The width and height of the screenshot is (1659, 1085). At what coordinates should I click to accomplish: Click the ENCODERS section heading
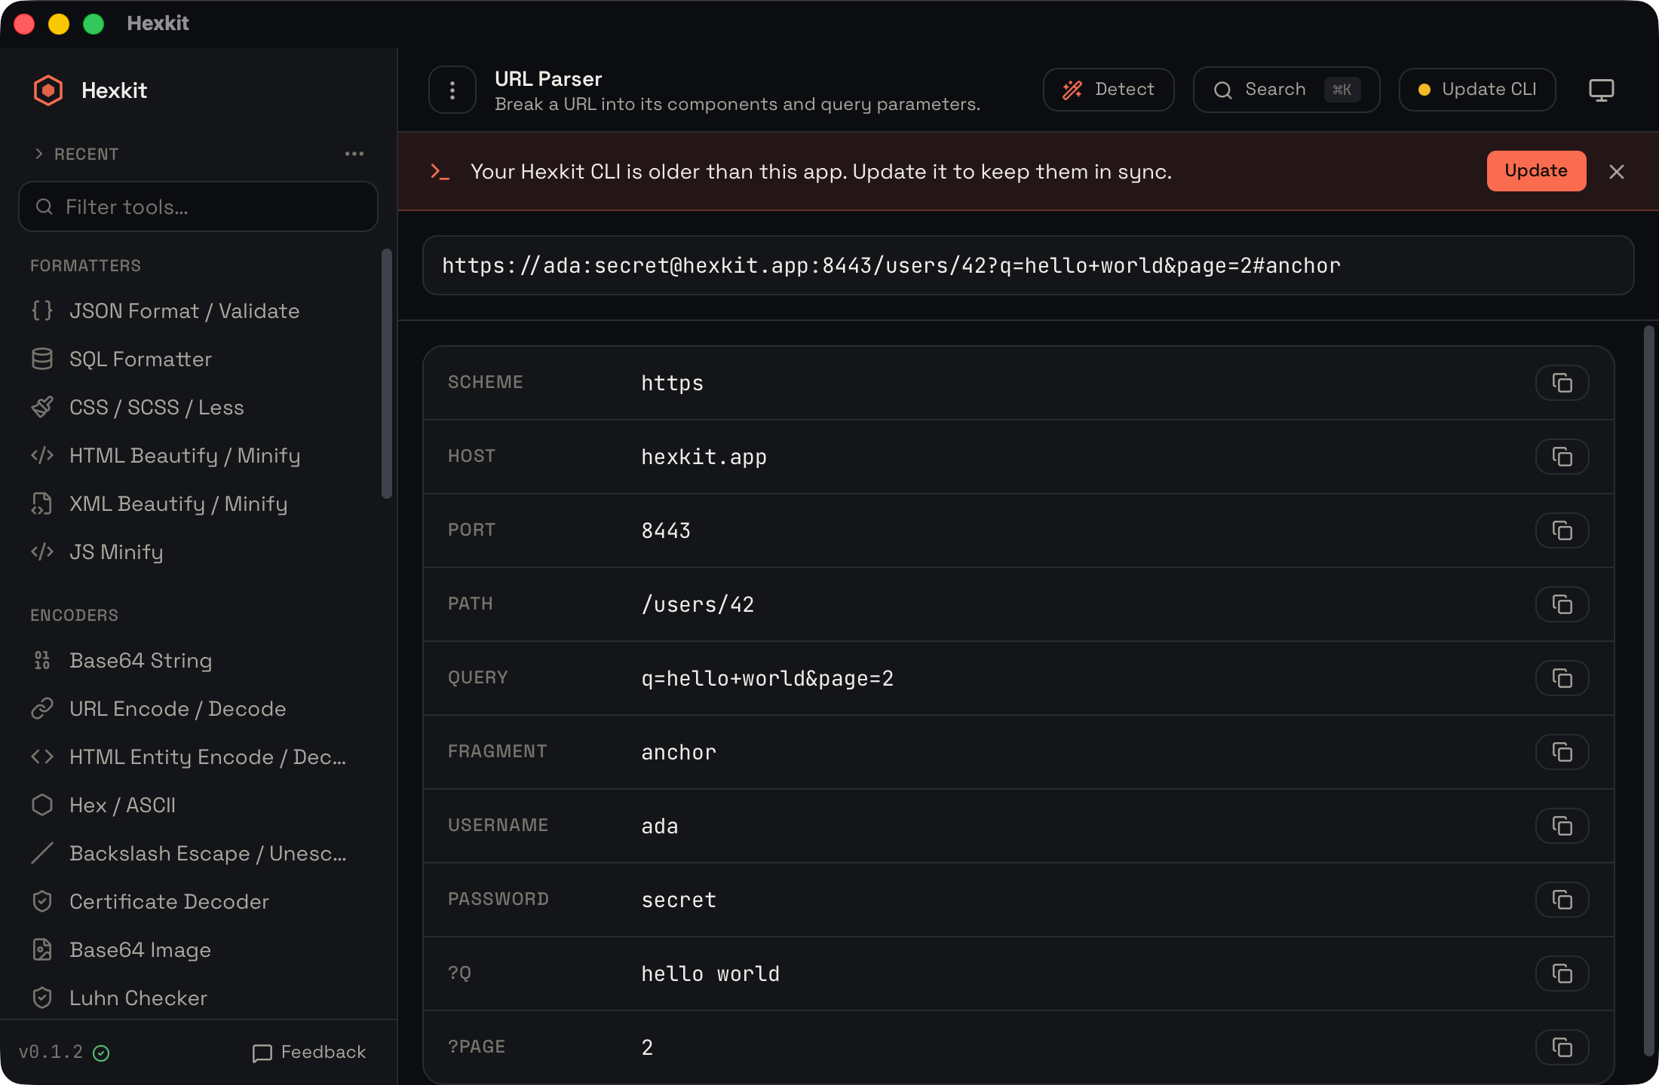75,615
